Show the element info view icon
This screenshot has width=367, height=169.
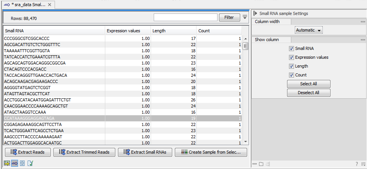coord(30,163)
